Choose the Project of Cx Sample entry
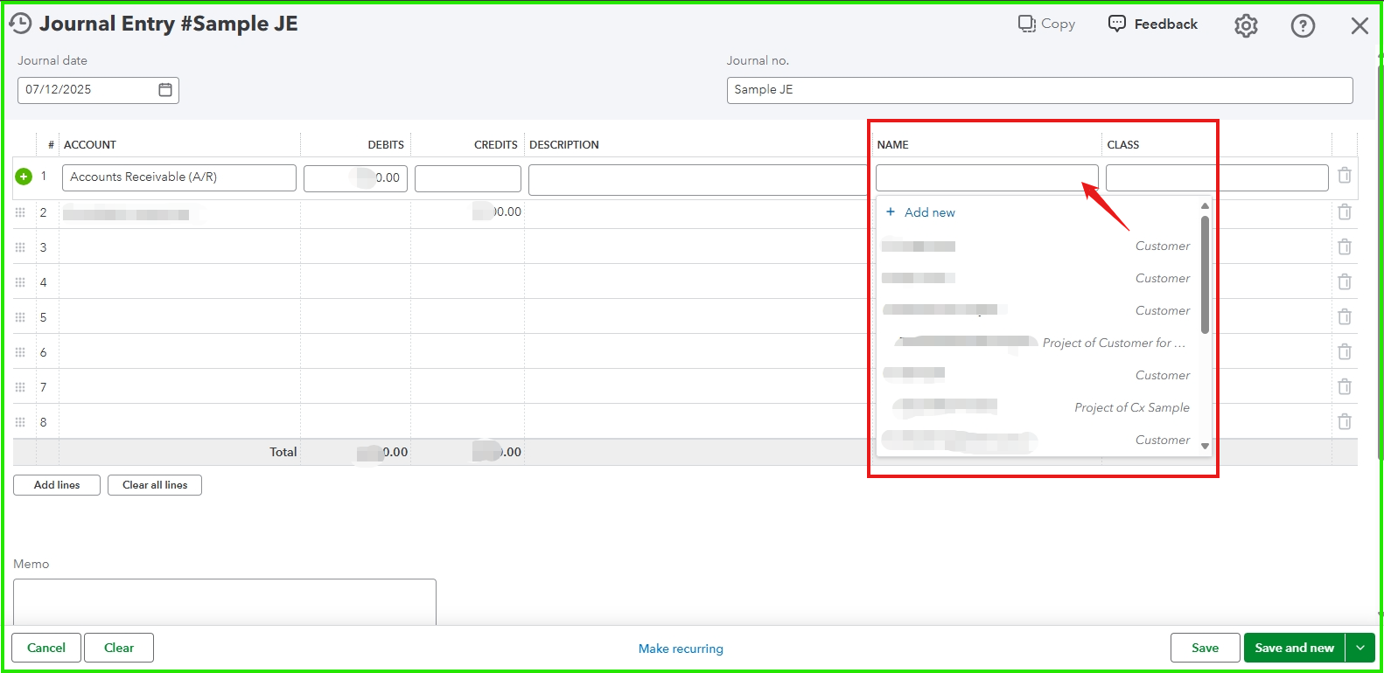Screen dimensions: 1384x673 1041,407
